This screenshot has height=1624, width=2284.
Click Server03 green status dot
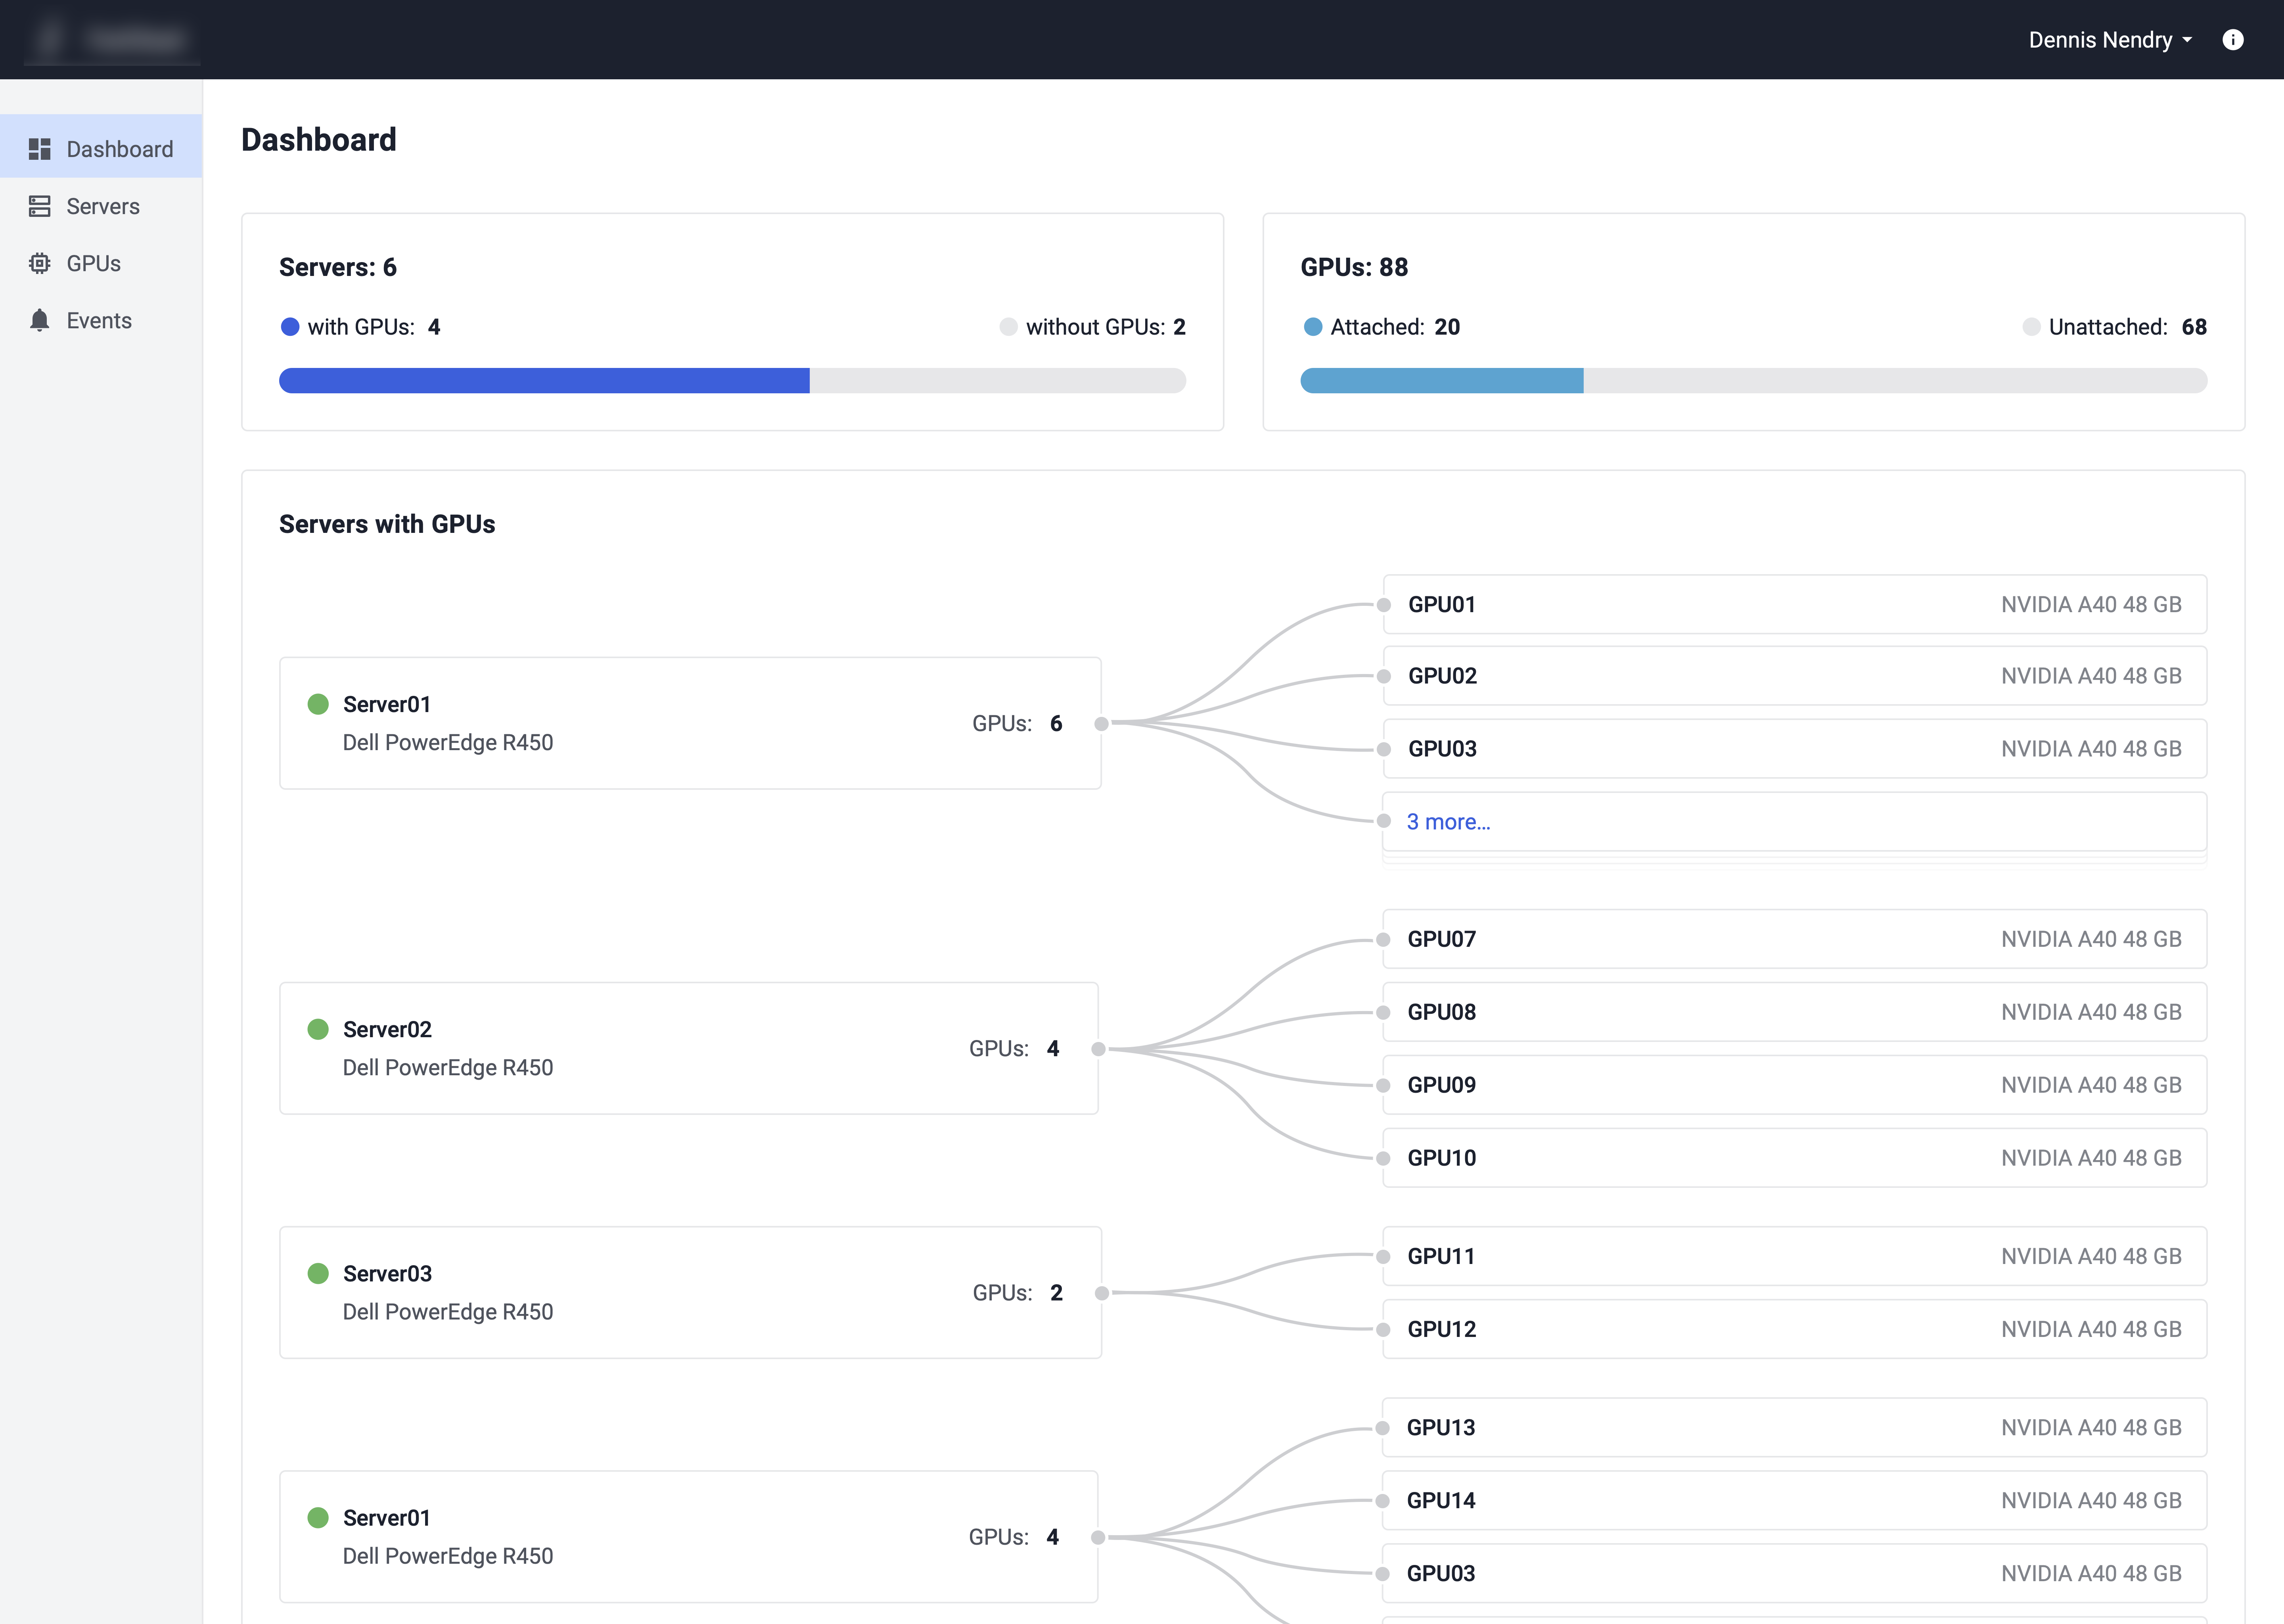[318, 1273]
